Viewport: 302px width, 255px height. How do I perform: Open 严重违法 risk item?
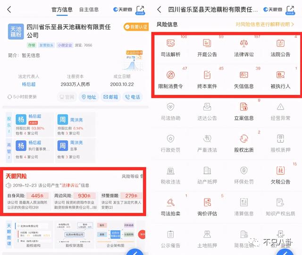(207, 144)
